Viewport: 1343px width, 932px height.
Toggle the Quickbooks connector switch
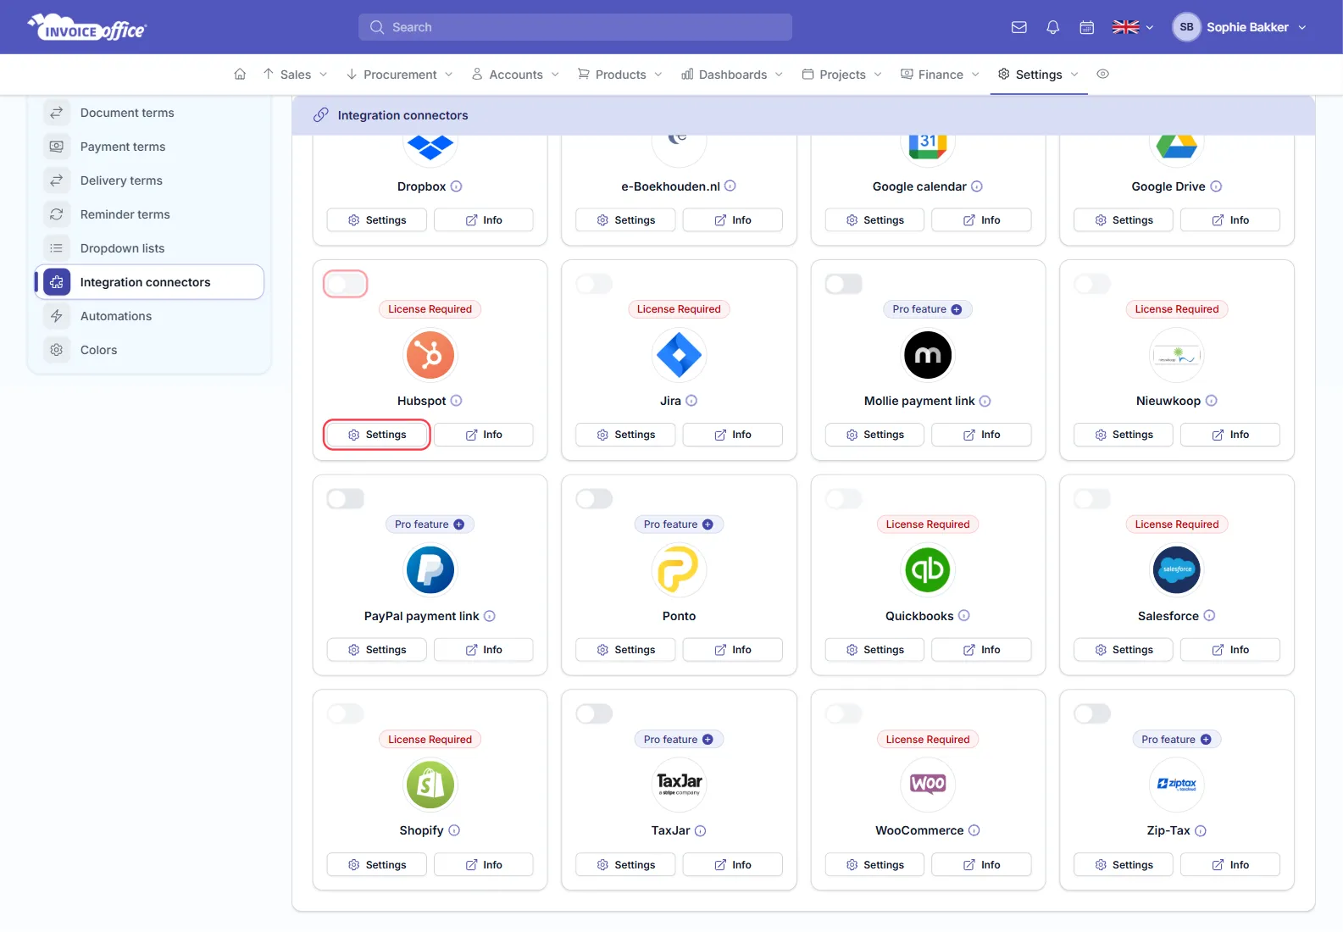[844, 499]
